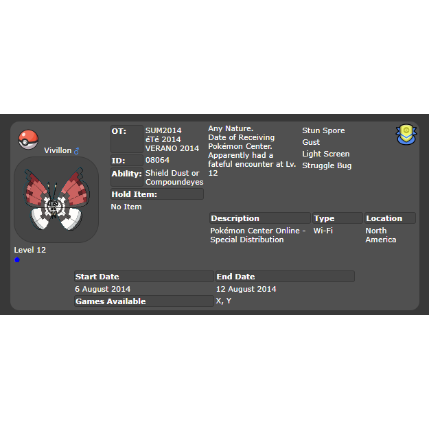Select the move Struggle Bug
The width and height of the screenshot is (429, 429).
pos(327,165)
